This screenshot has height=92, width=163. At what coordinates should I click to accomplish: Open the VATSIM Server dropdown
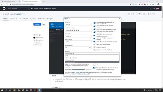coord(78,48)
